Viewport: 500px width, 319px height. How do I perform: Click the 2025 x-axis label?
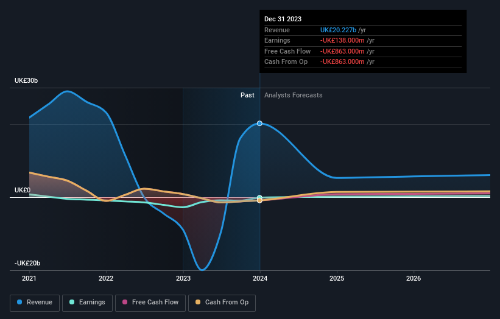[x=337, y=278]
